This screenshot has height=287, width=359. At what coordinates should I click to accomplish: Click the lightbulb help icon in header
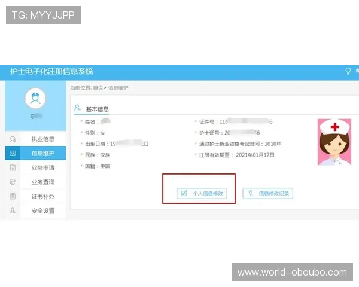click(x=348, y=71)
